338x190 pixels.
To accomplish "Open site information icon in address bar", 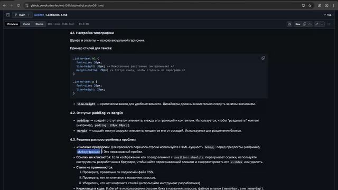I will 27,6.
